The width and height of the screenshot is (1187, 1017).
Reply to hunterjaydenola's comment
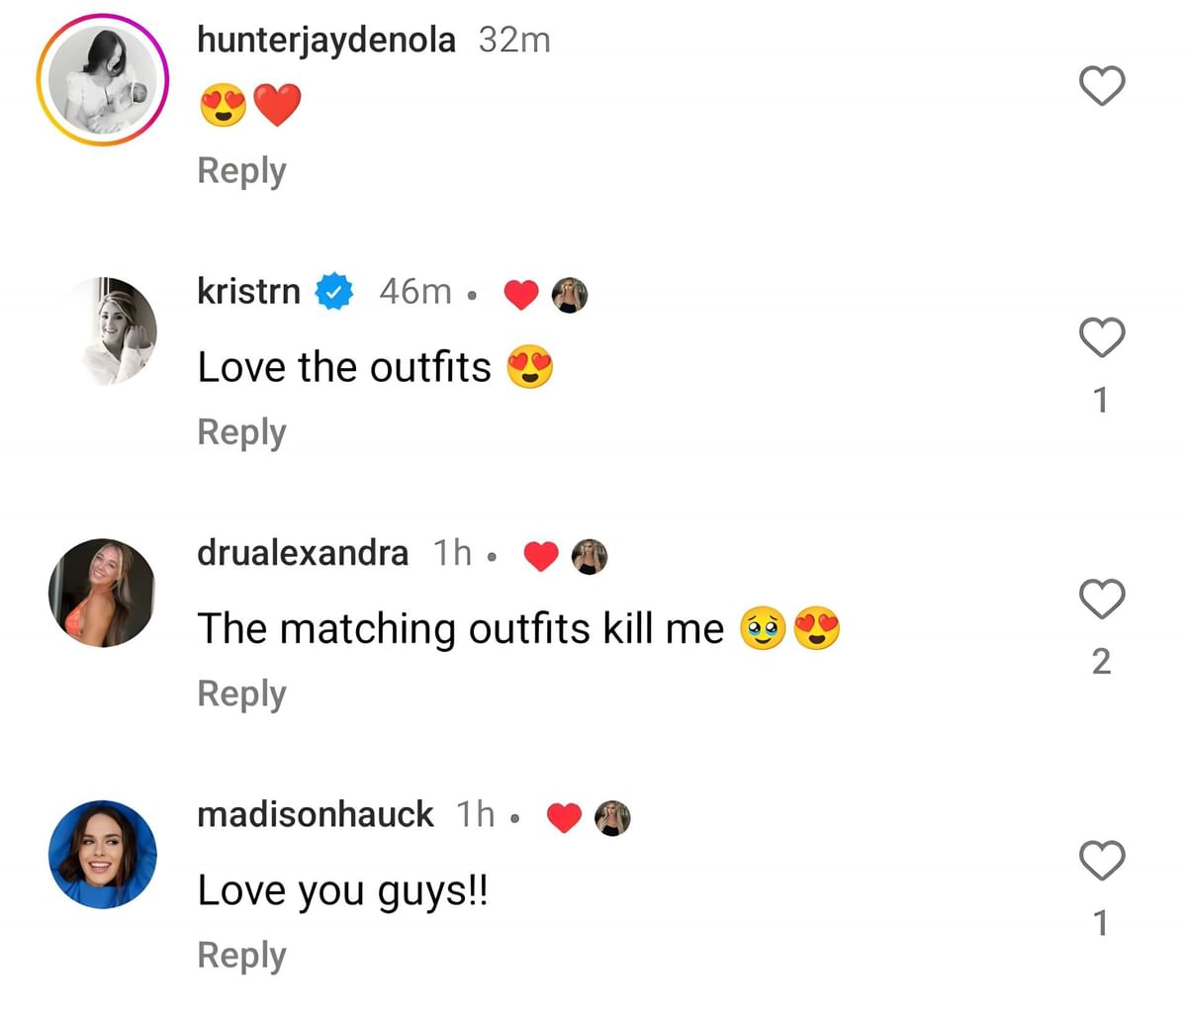pyautogui.click(x=240, y=170)
